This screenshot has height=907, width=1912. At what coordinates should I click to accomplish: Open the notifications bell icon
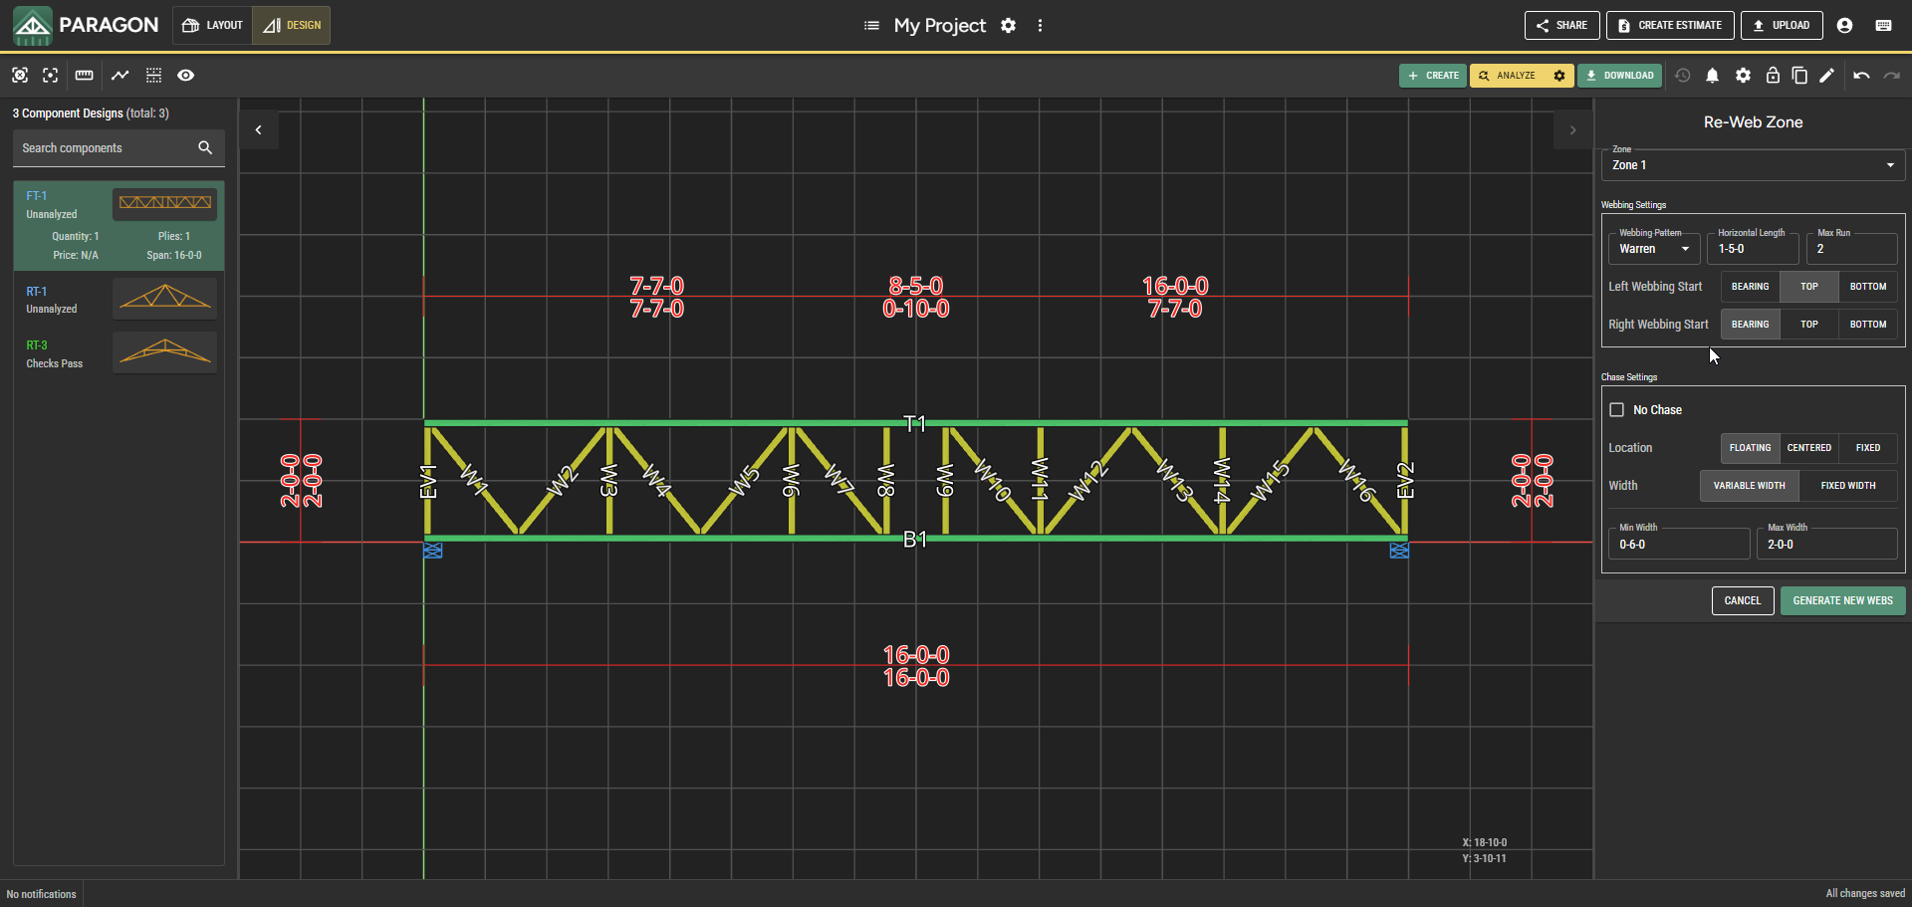tap(1712, 76)
